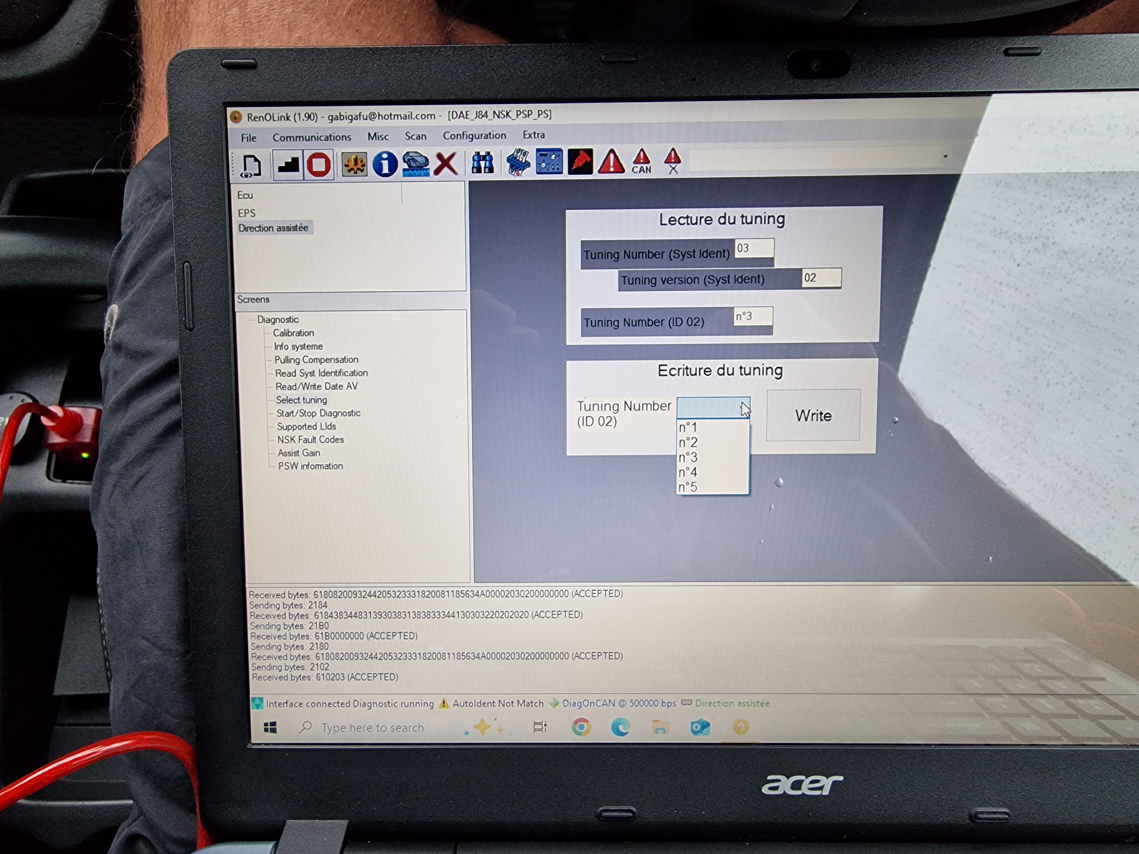Click the red stop diagnostic icon

coord(319,165)
